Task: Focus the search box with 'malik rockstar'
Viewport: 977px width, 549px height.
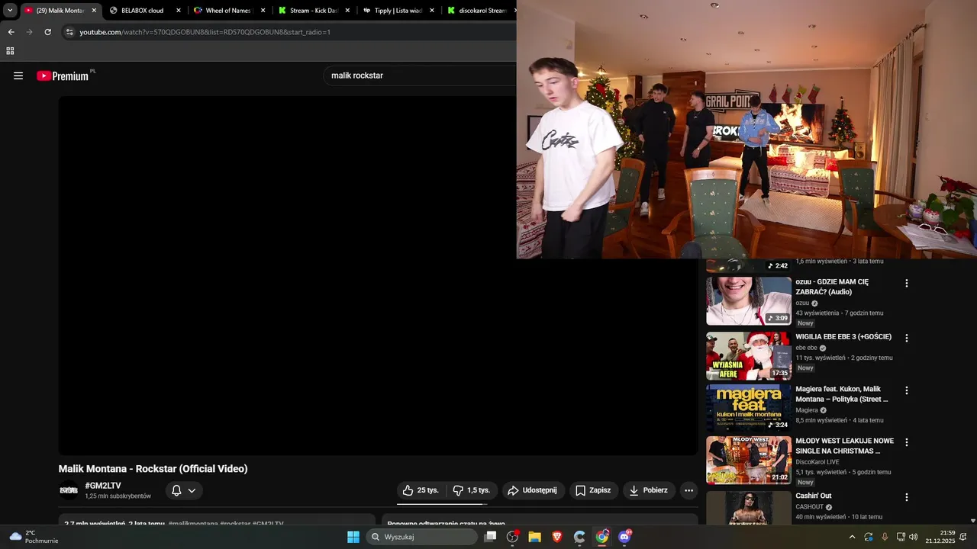Action: pos(420,75)
